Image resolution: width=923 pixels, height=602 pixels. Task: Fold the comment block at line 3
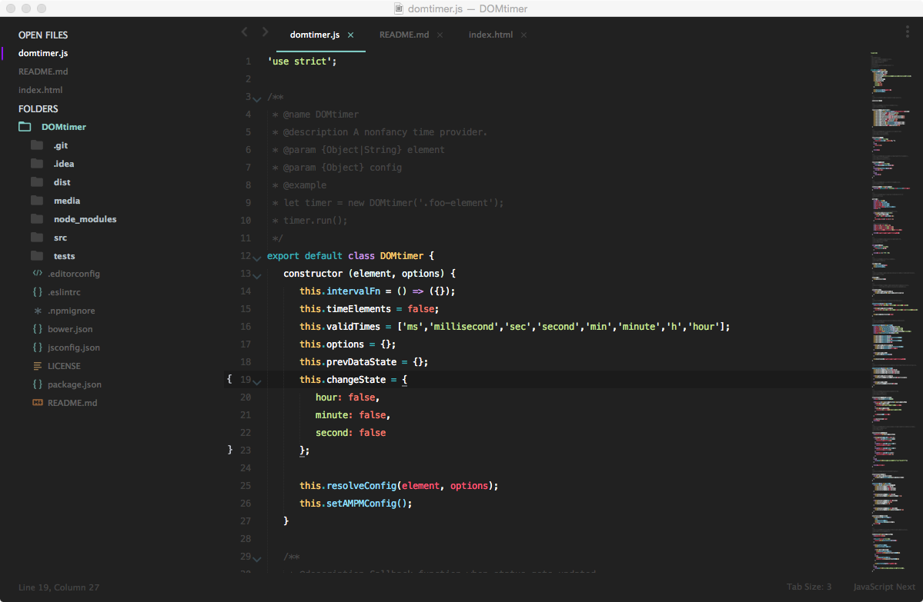(257, 98)
